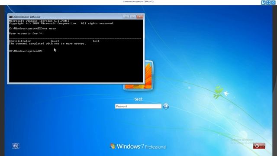
Task: Click the Password input field
Action: pos(138,106)
